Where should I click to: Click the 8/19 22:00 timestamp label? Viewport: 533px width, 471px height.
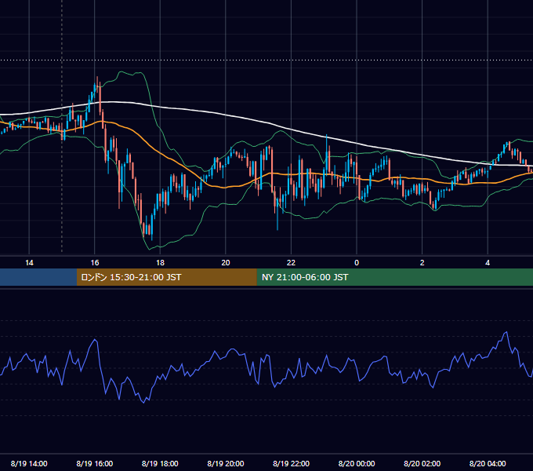pyautogui.click(x=292, y=463)
